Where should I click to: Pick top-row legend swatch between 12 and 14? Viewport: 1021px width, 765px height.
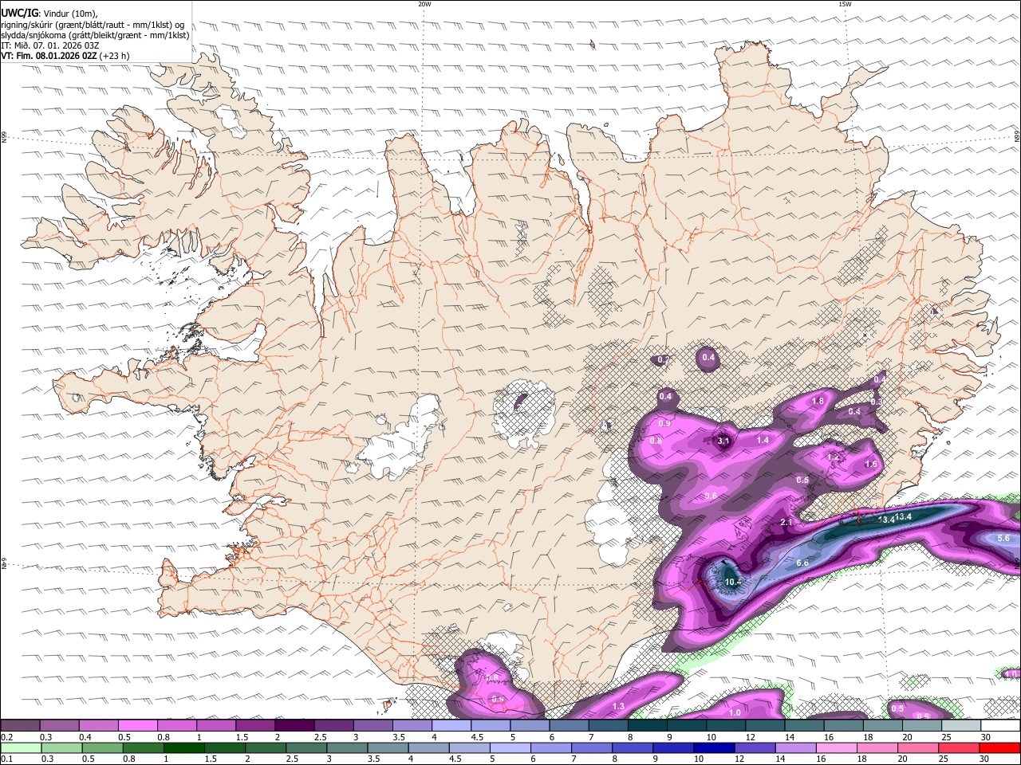coord(766,726)
